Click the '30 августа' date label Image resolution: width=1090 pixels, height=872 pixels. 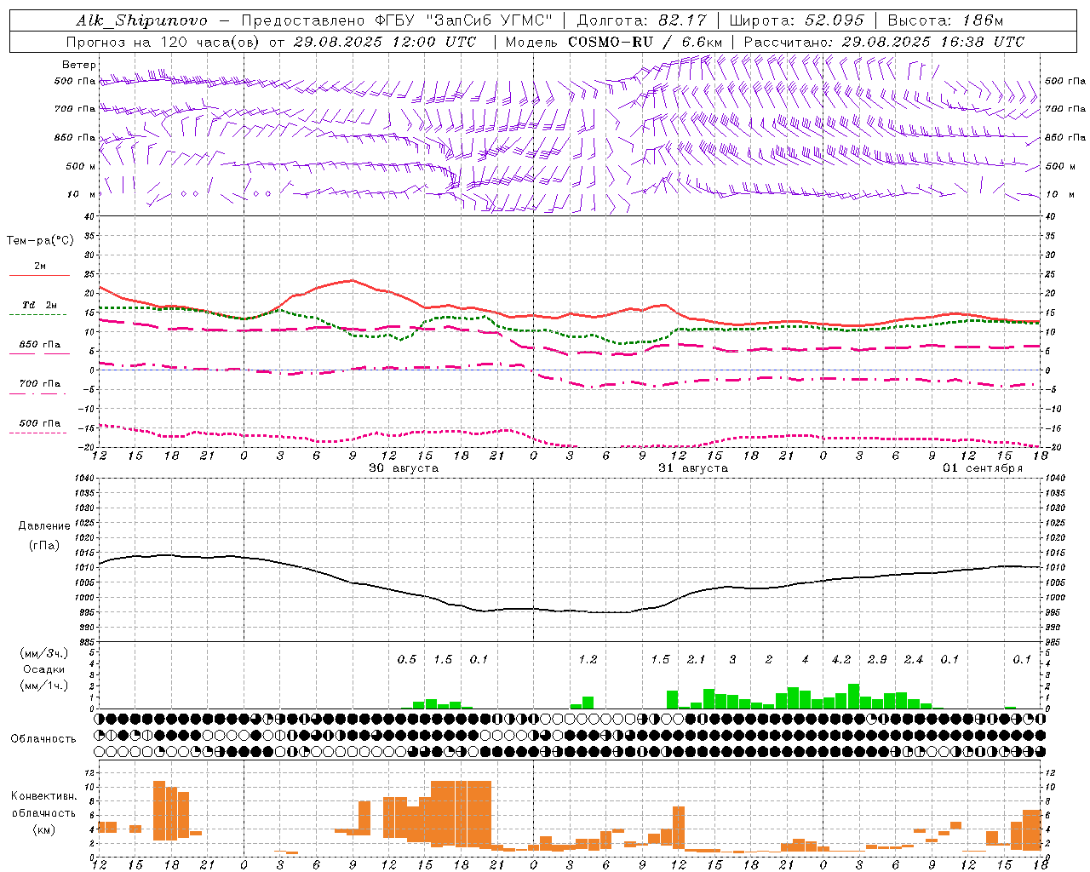[x=404, y=468]
